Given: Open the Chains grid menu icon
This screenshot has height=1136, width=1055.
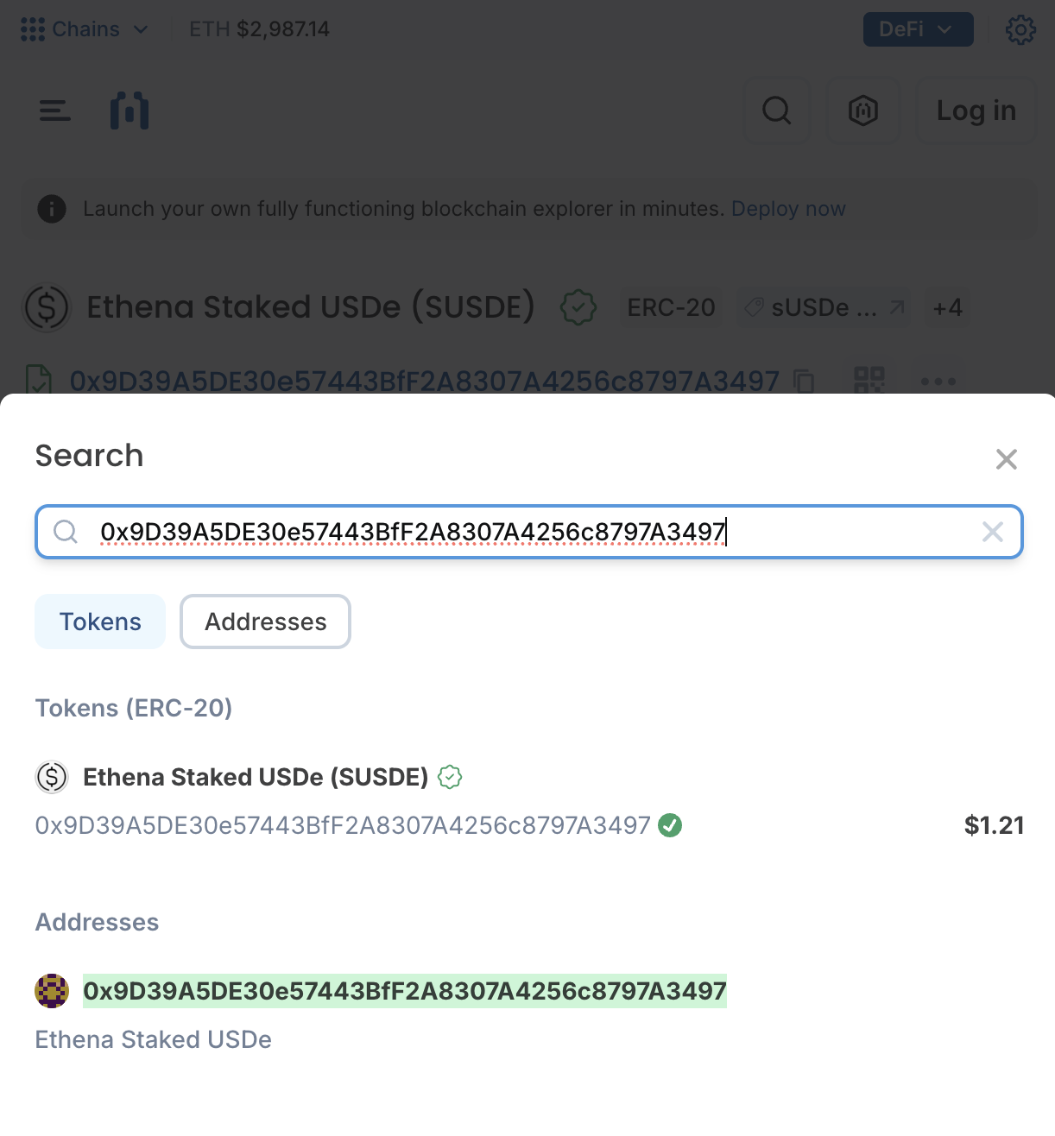Looking at the screenshot, I should [33, 29].
